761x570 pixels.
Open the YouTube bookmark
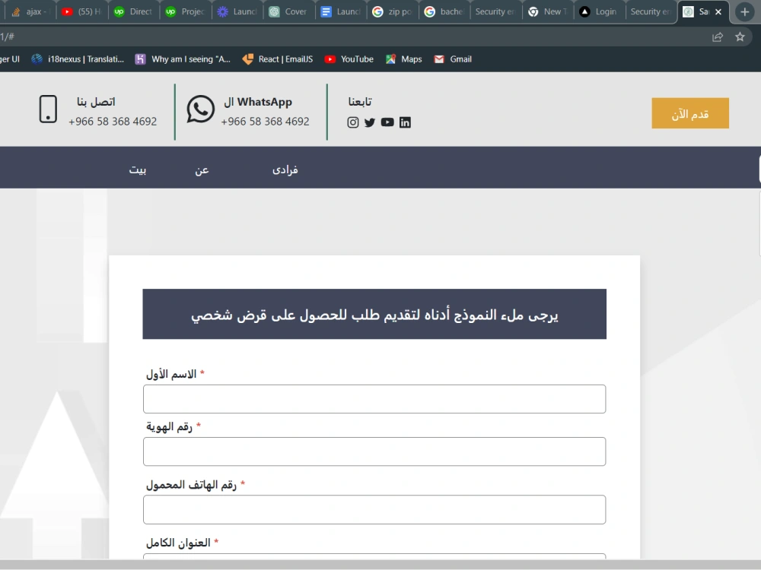349,59
